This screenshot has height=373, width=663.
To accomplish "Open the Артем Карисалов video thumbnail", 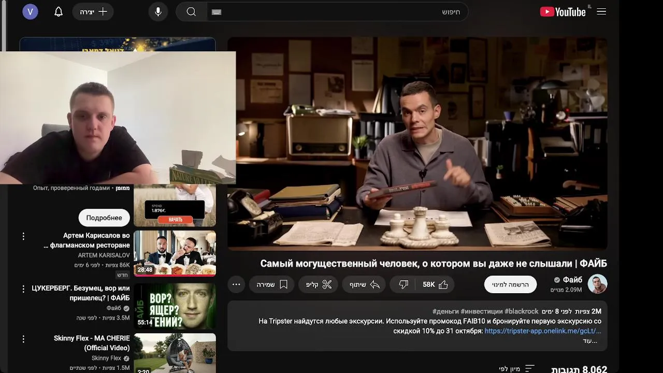I will click(175, 253).
